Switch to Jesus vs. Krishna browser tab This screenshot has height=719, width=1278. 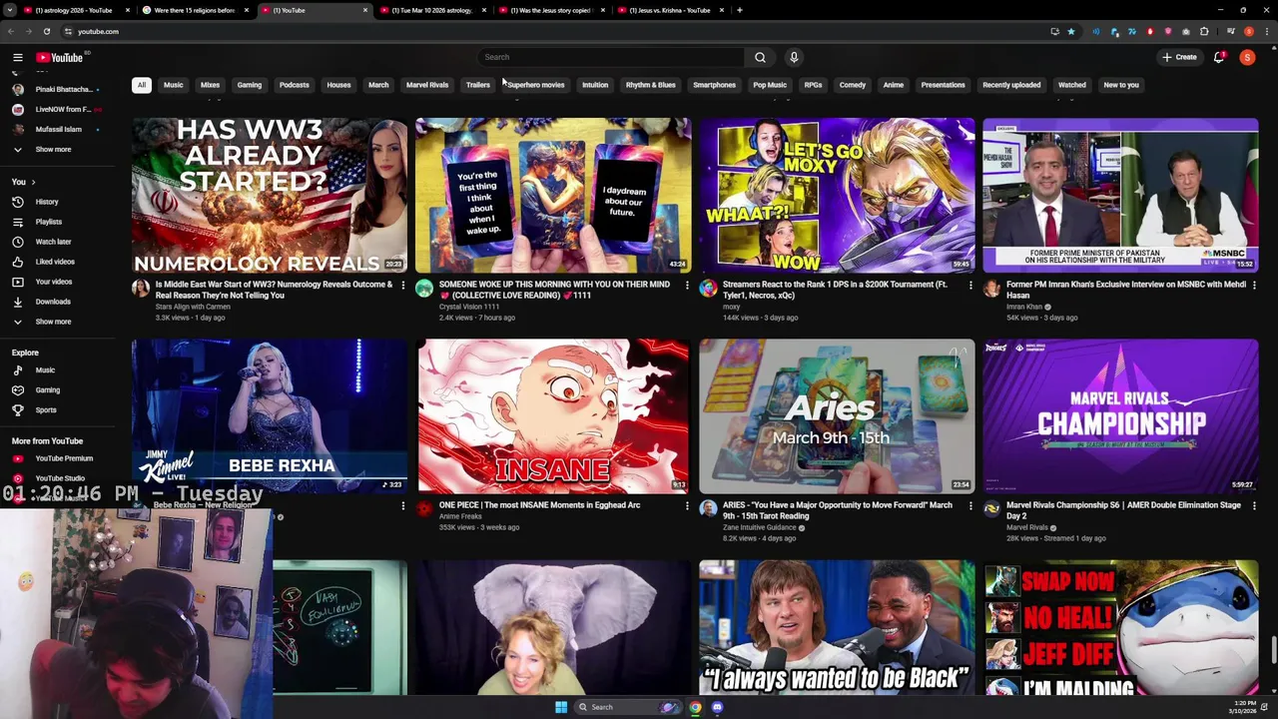coord(669,10)
